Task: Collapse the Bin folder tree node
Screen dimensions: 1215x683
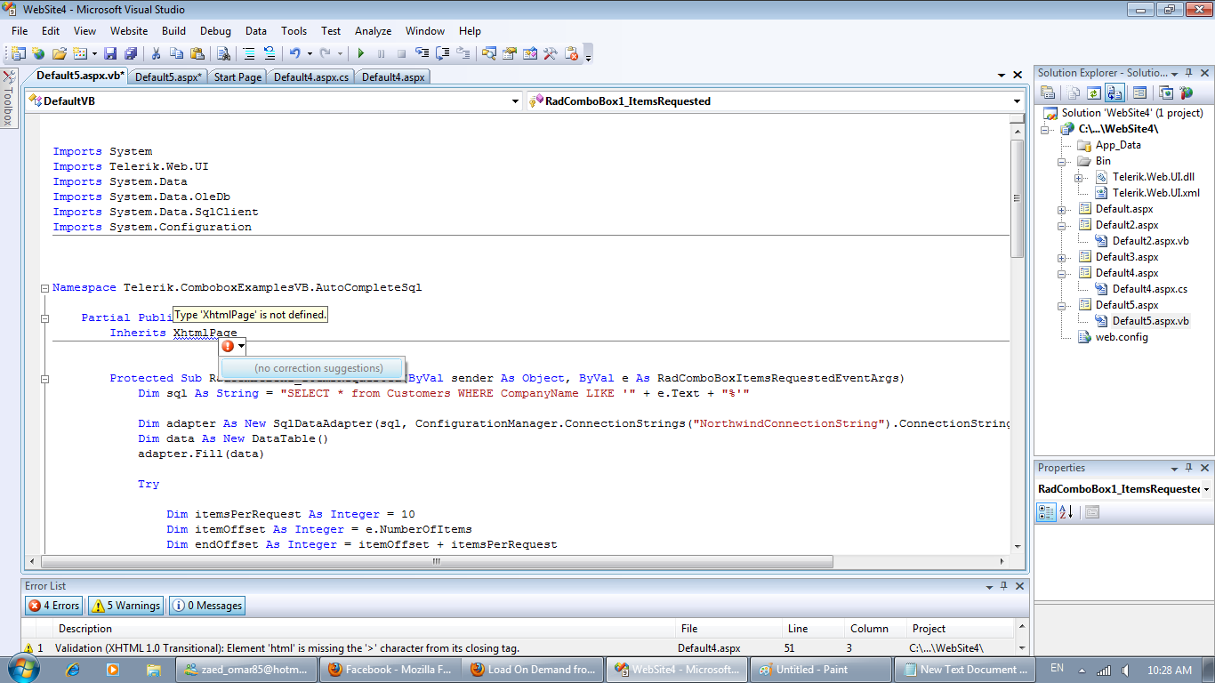Action: pos(1062,162)
